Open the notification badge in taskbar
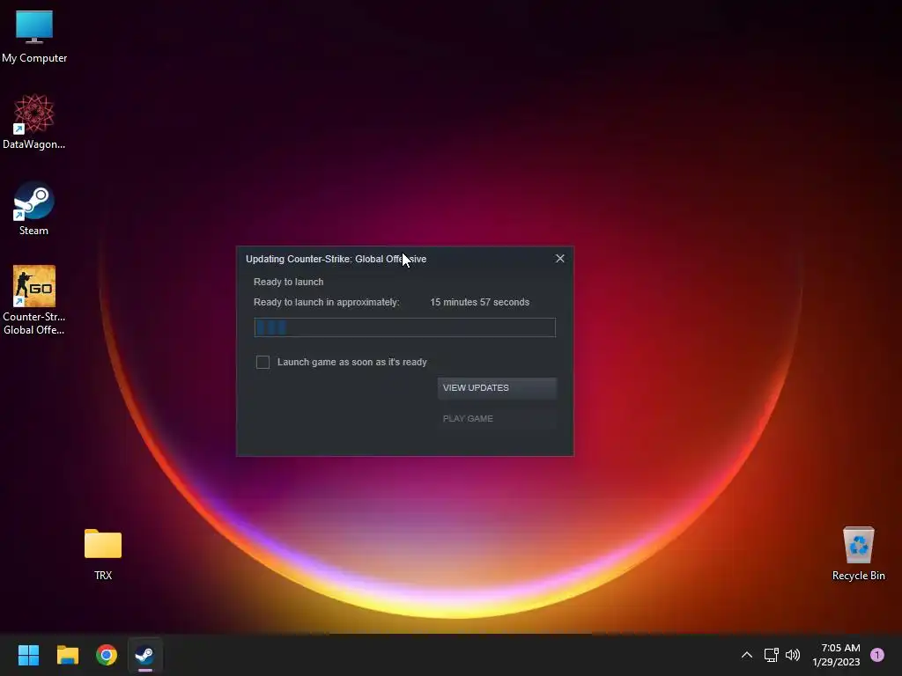This screenshot has height=676, width=902. click(877, 655)
